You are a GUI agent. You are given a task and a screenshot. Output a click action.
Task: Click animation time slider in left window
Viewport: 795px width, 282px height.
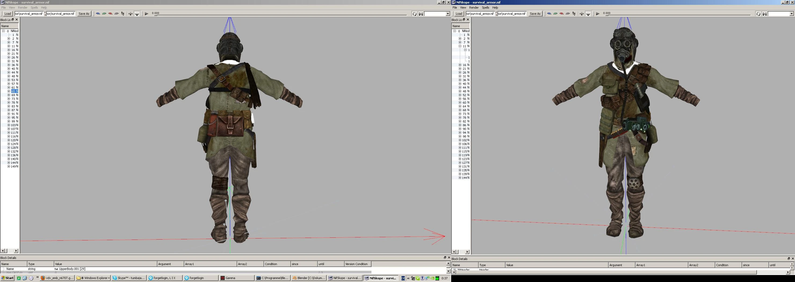(x=281, y=15)
